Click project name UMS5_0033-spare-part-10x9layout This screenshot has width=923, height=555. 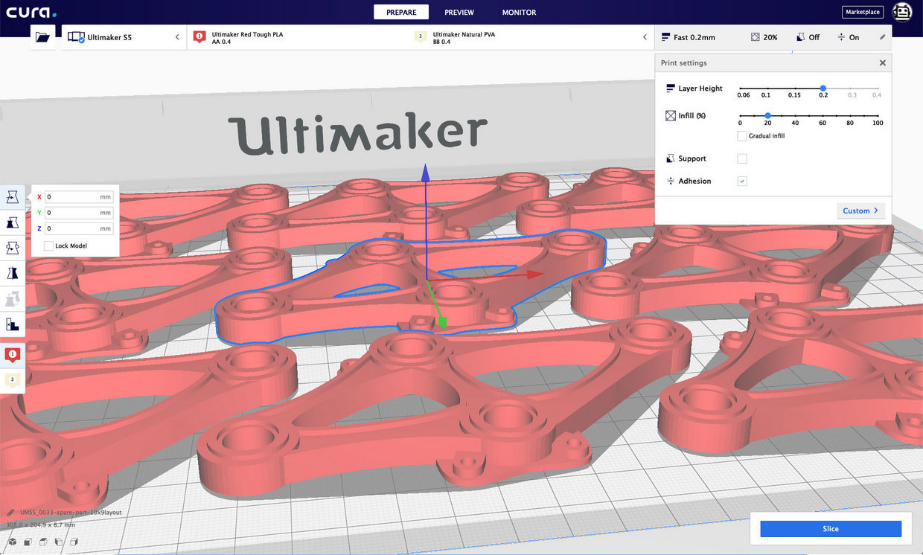[71, 513]
